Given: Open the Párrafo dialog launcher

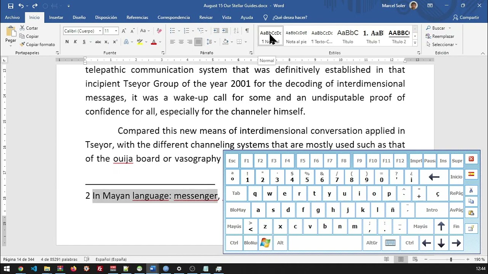Looking at the screenshot, I should [x=251, y=53].
